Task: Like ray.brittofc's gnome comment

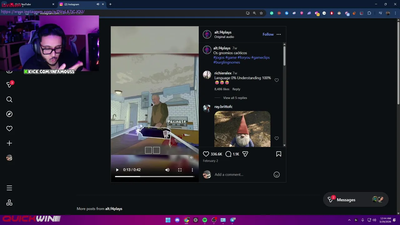Action: pyautogui.click(x=277, y=138)
